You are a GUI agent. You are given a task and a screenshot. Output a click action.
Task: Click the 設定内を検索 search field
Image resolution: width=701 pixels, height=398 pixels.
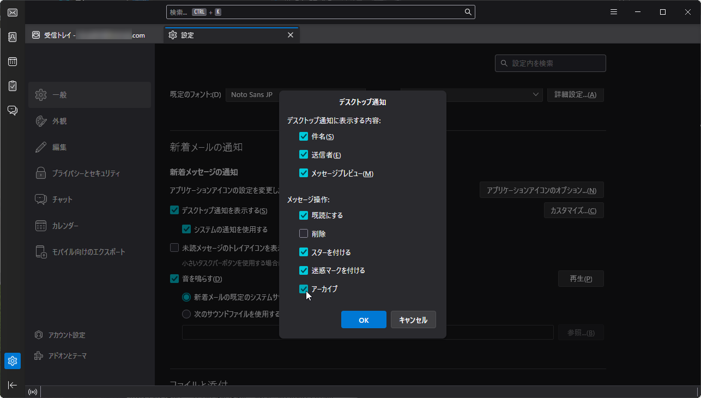(551, 63)
